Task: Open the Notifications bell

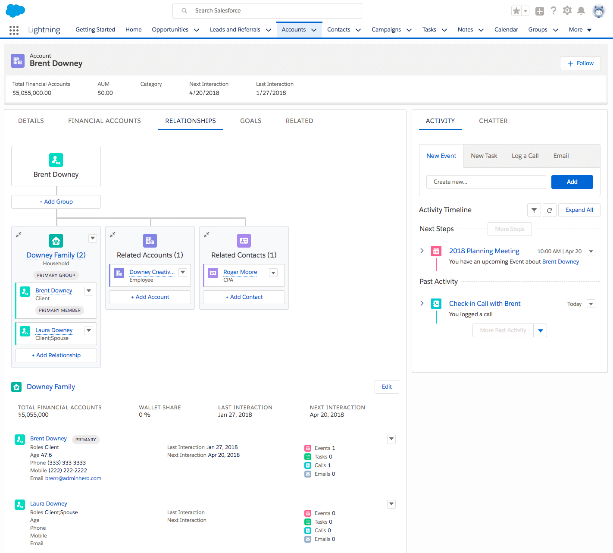Action: click(x=581, y=11)
